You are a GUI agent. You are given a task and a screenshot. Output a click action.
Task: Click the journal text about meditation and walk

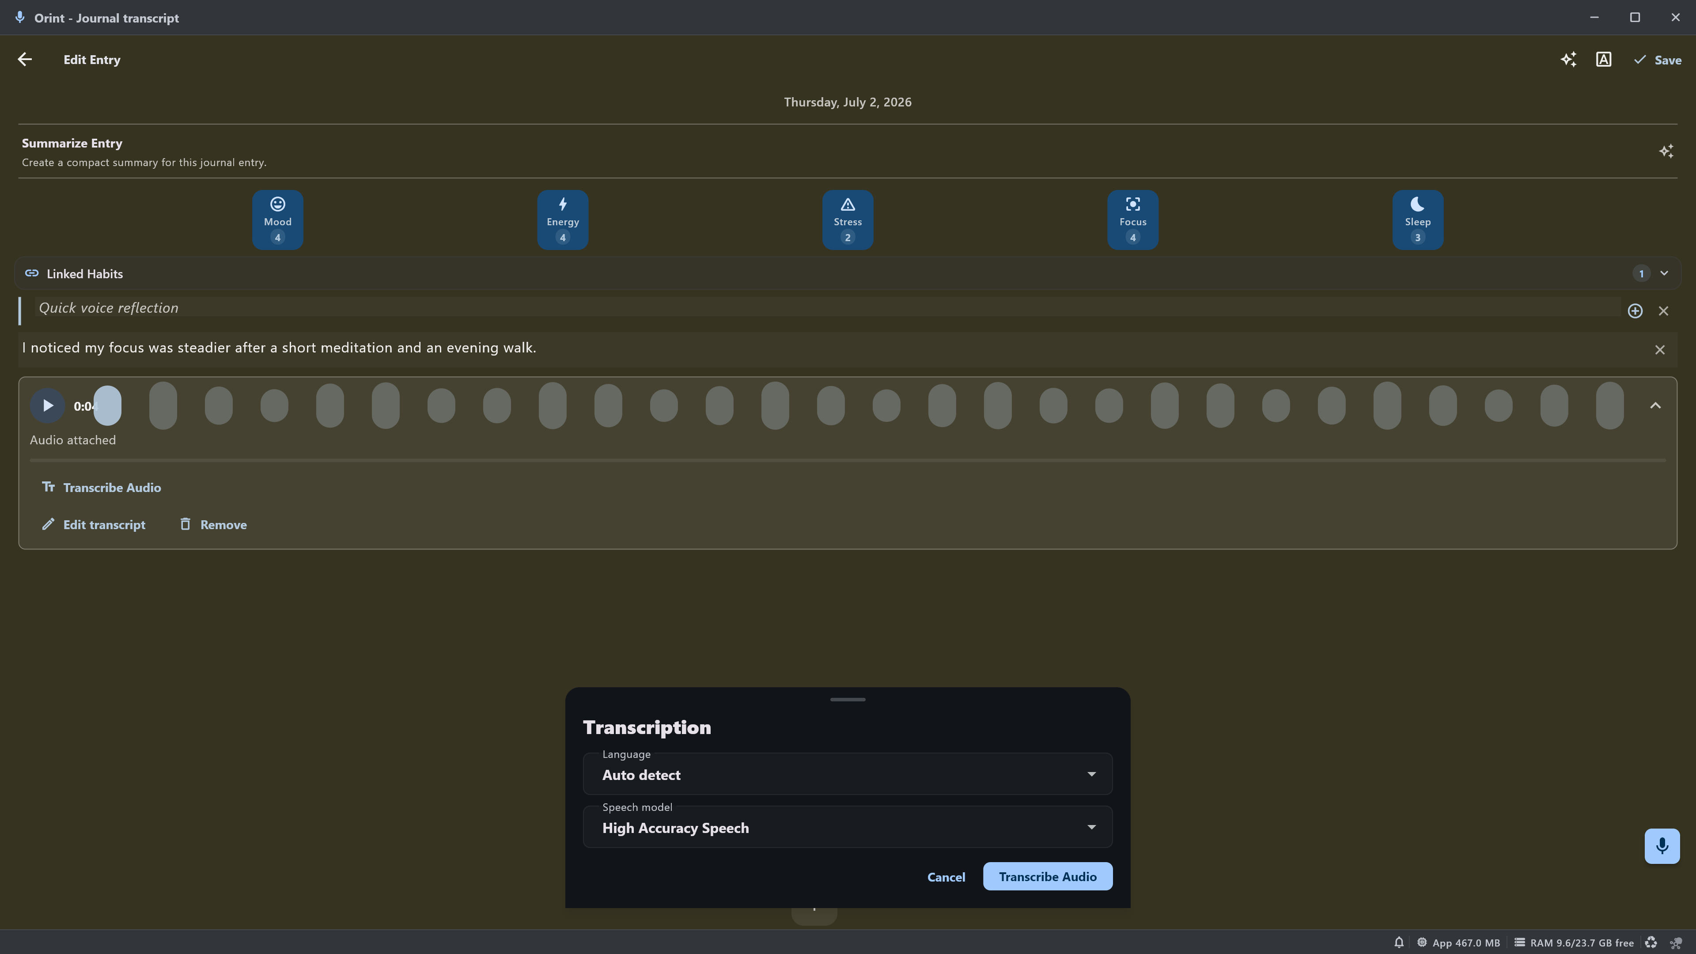coord(279,348)
